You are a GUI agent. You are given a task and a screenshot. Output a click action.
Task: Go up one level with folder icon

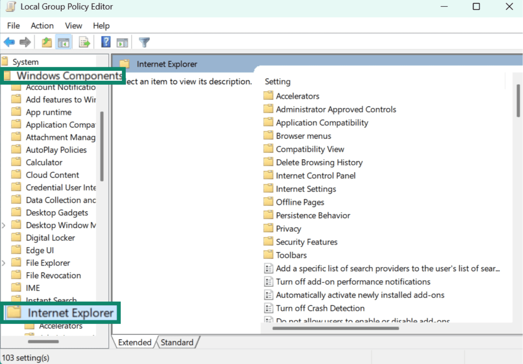click(47, 42)
